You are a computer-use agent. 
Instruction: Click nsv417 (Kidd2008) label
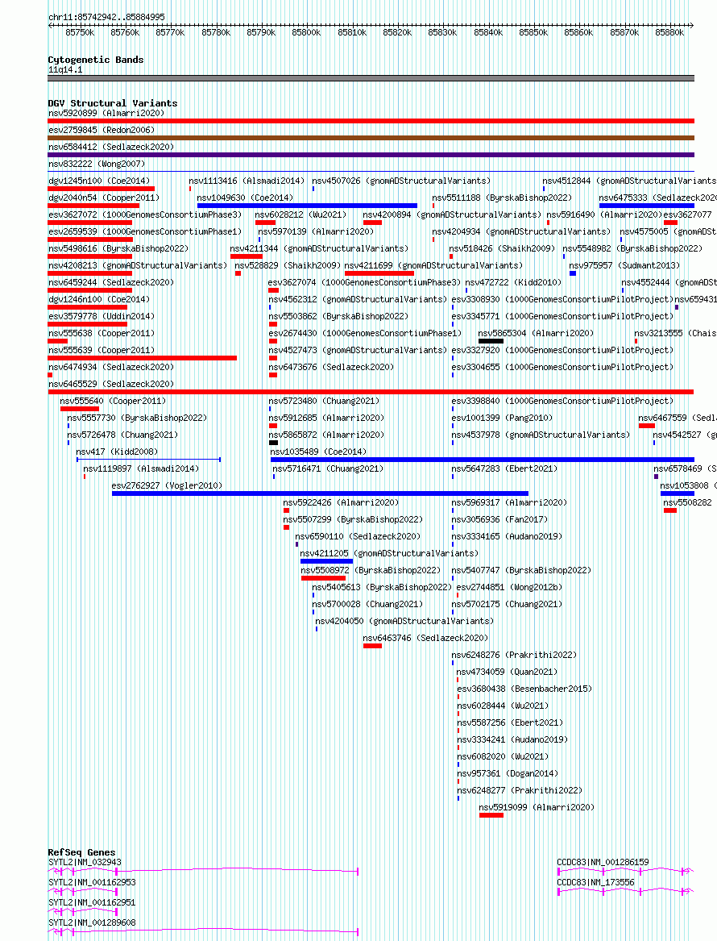(117, 452)
